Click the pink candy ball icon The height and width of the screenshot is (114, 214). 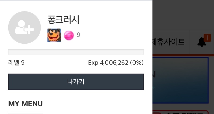pyautogui.click(x=69, y=35)
